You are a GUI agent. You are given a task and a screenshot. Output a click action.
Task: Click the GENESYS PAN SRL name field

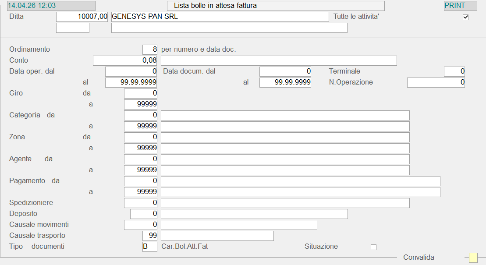coord(220,17)
